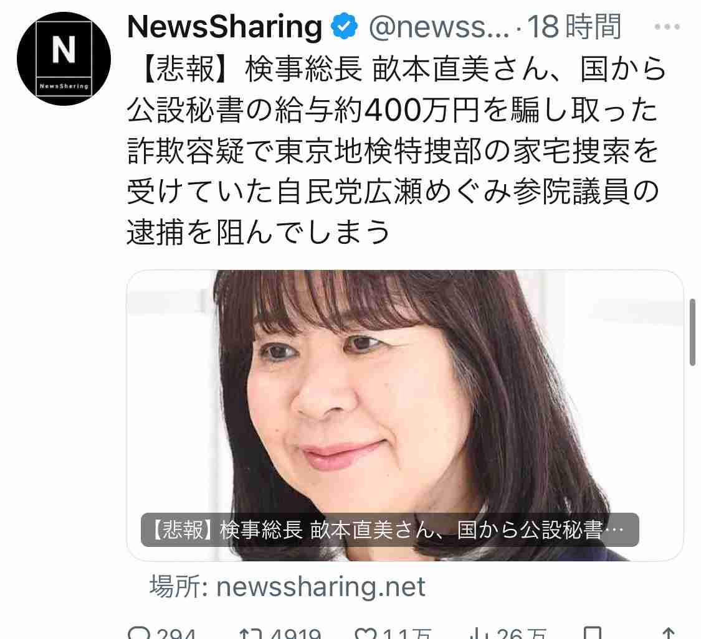Click the vertical scrollbar at the right edge
This screenshot has height=639, width=701.
click(x=692, y=332)
